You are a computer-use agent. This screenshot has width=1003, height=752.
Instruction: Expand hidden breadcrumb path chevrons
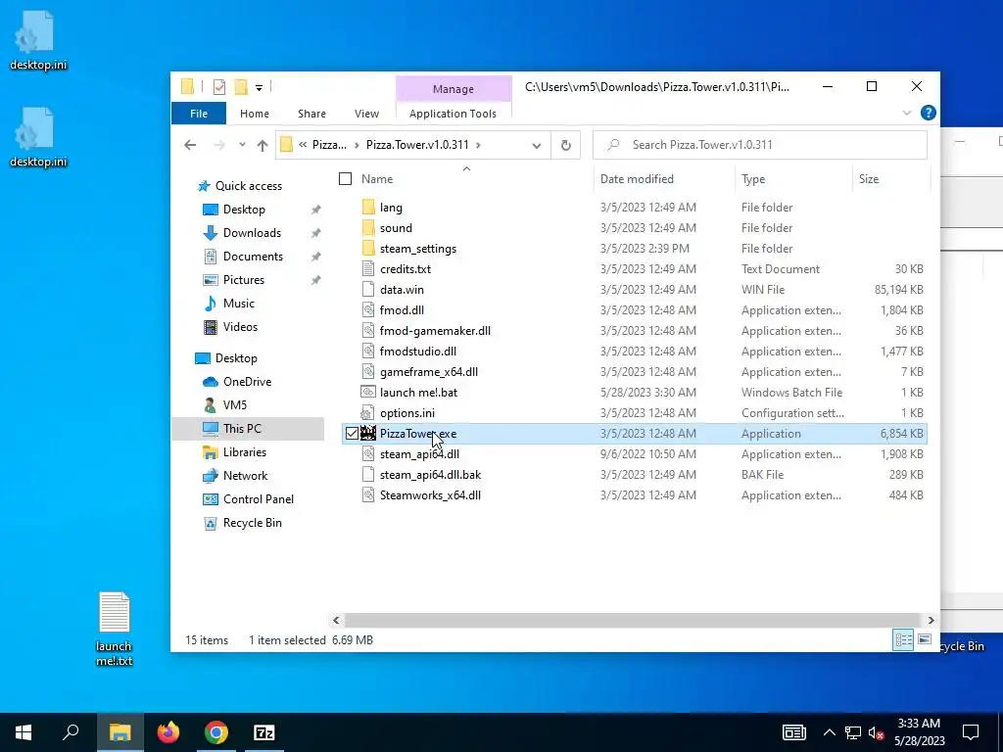[x=303, y=145]
